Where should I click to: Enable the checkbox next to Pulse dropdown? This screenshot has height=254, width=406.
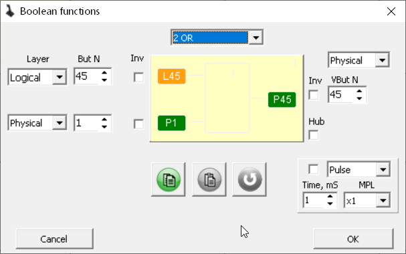pos(314,169)
